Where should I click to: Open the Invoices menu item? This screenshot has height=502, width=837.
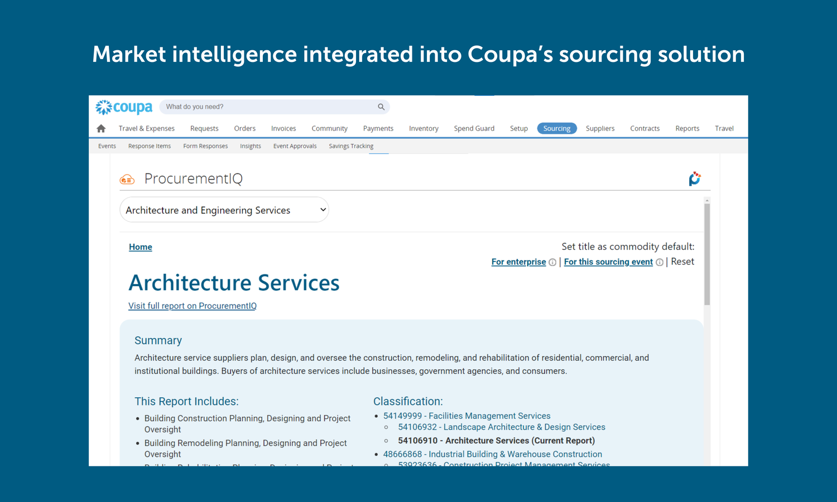click(283, 128)
